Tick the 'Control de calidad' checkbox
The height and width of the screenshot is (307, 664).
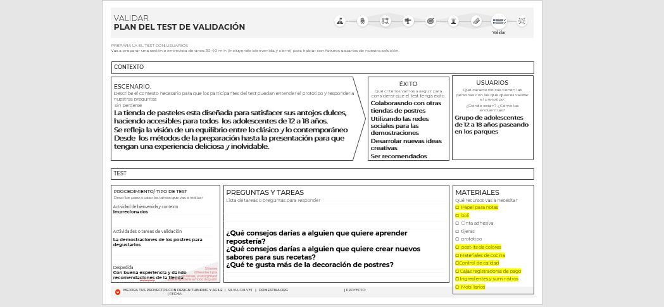[458, 263]
